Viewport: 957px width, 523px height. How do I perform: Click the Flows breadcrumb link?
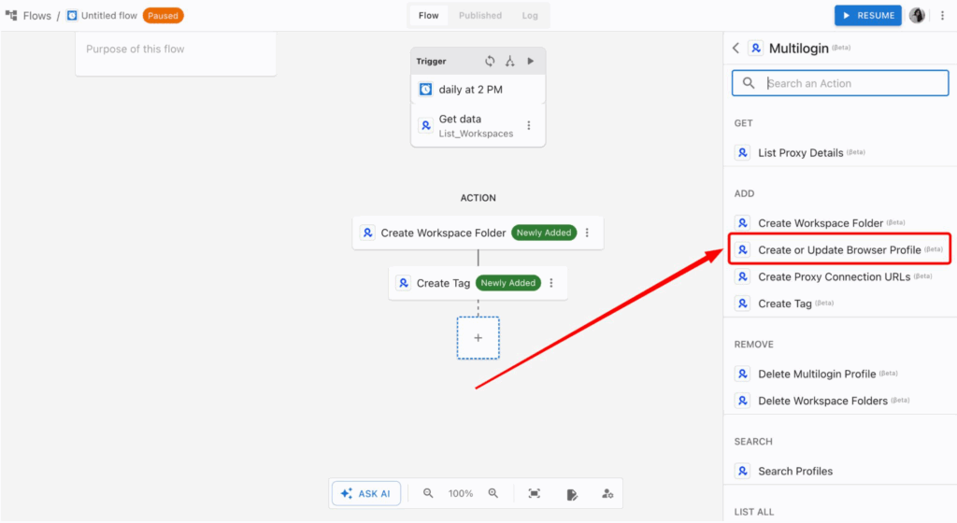click(x=37, y=16)
